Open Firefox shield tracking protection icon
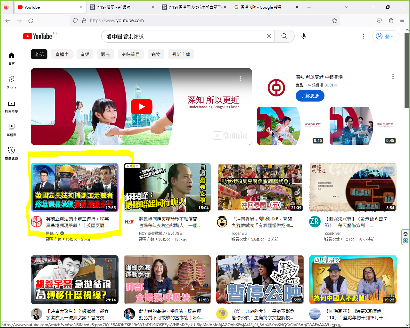This screenshot has width=410, height=328. click(x=75, y=20)
